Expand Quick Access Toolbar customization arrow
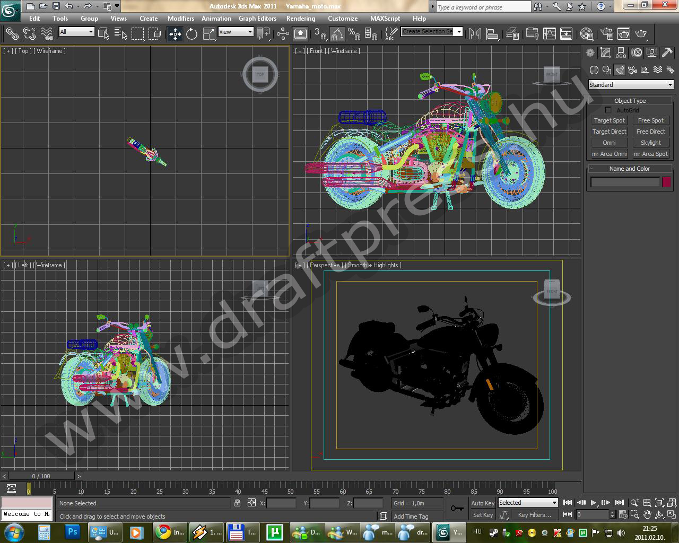 (117, 6)
